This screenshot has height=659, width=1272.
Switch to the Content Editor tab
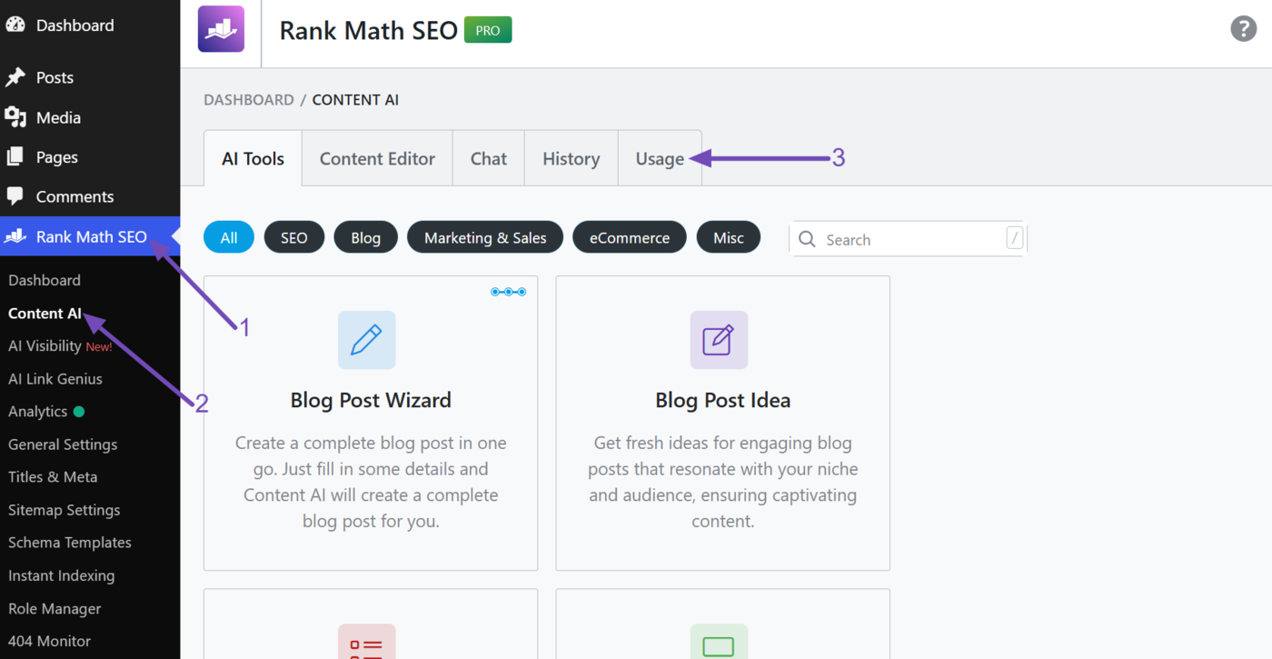(x=377, y=158)
